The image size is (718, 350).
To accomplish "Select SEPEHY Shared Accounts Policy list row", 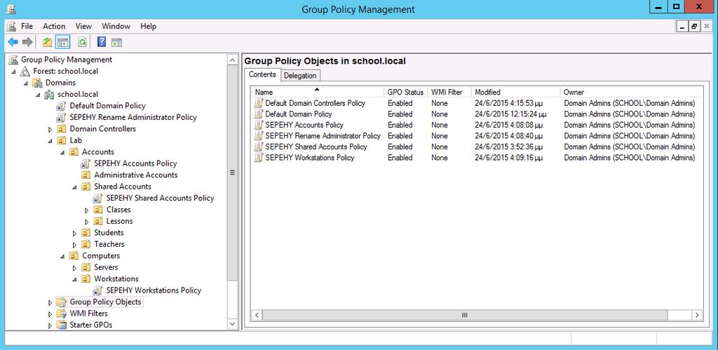I will [x=316, y=147].
